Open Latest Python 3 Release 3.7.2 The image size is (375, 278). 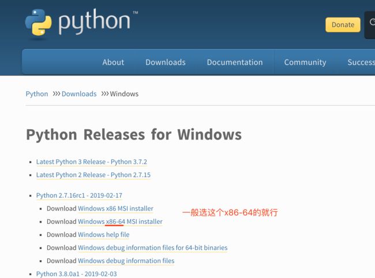pyautogui.click(x=92, y=162)
